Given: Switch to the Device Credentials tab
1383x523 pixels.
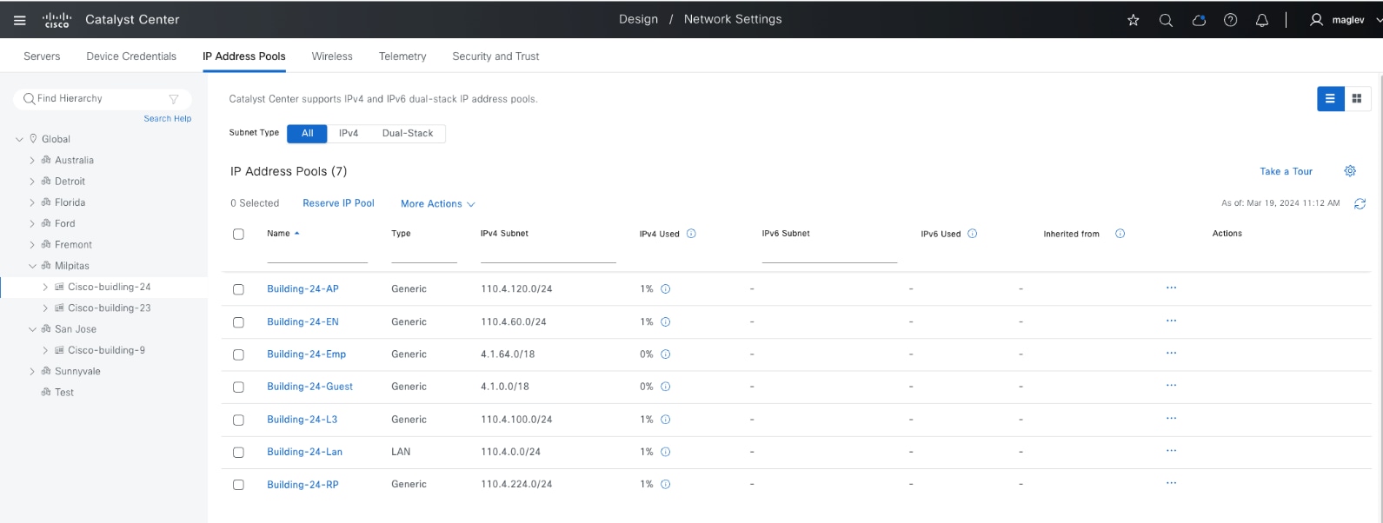Looking at the screenshot, I should pos(131,56).
